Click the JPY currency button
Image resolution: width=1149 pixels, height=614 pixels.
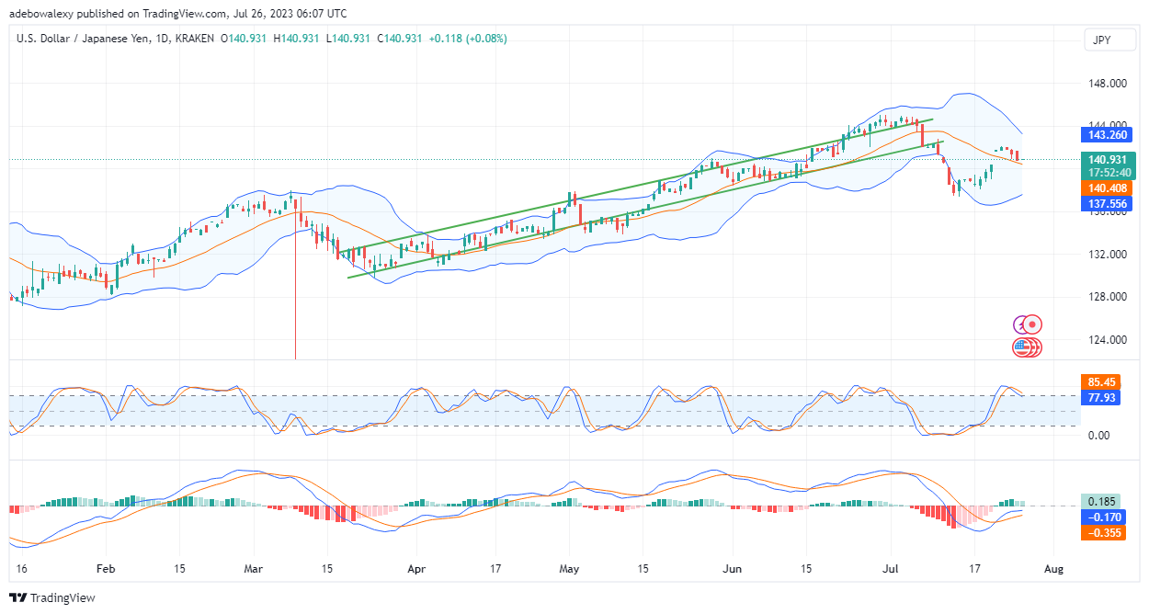pos(1108,41)
